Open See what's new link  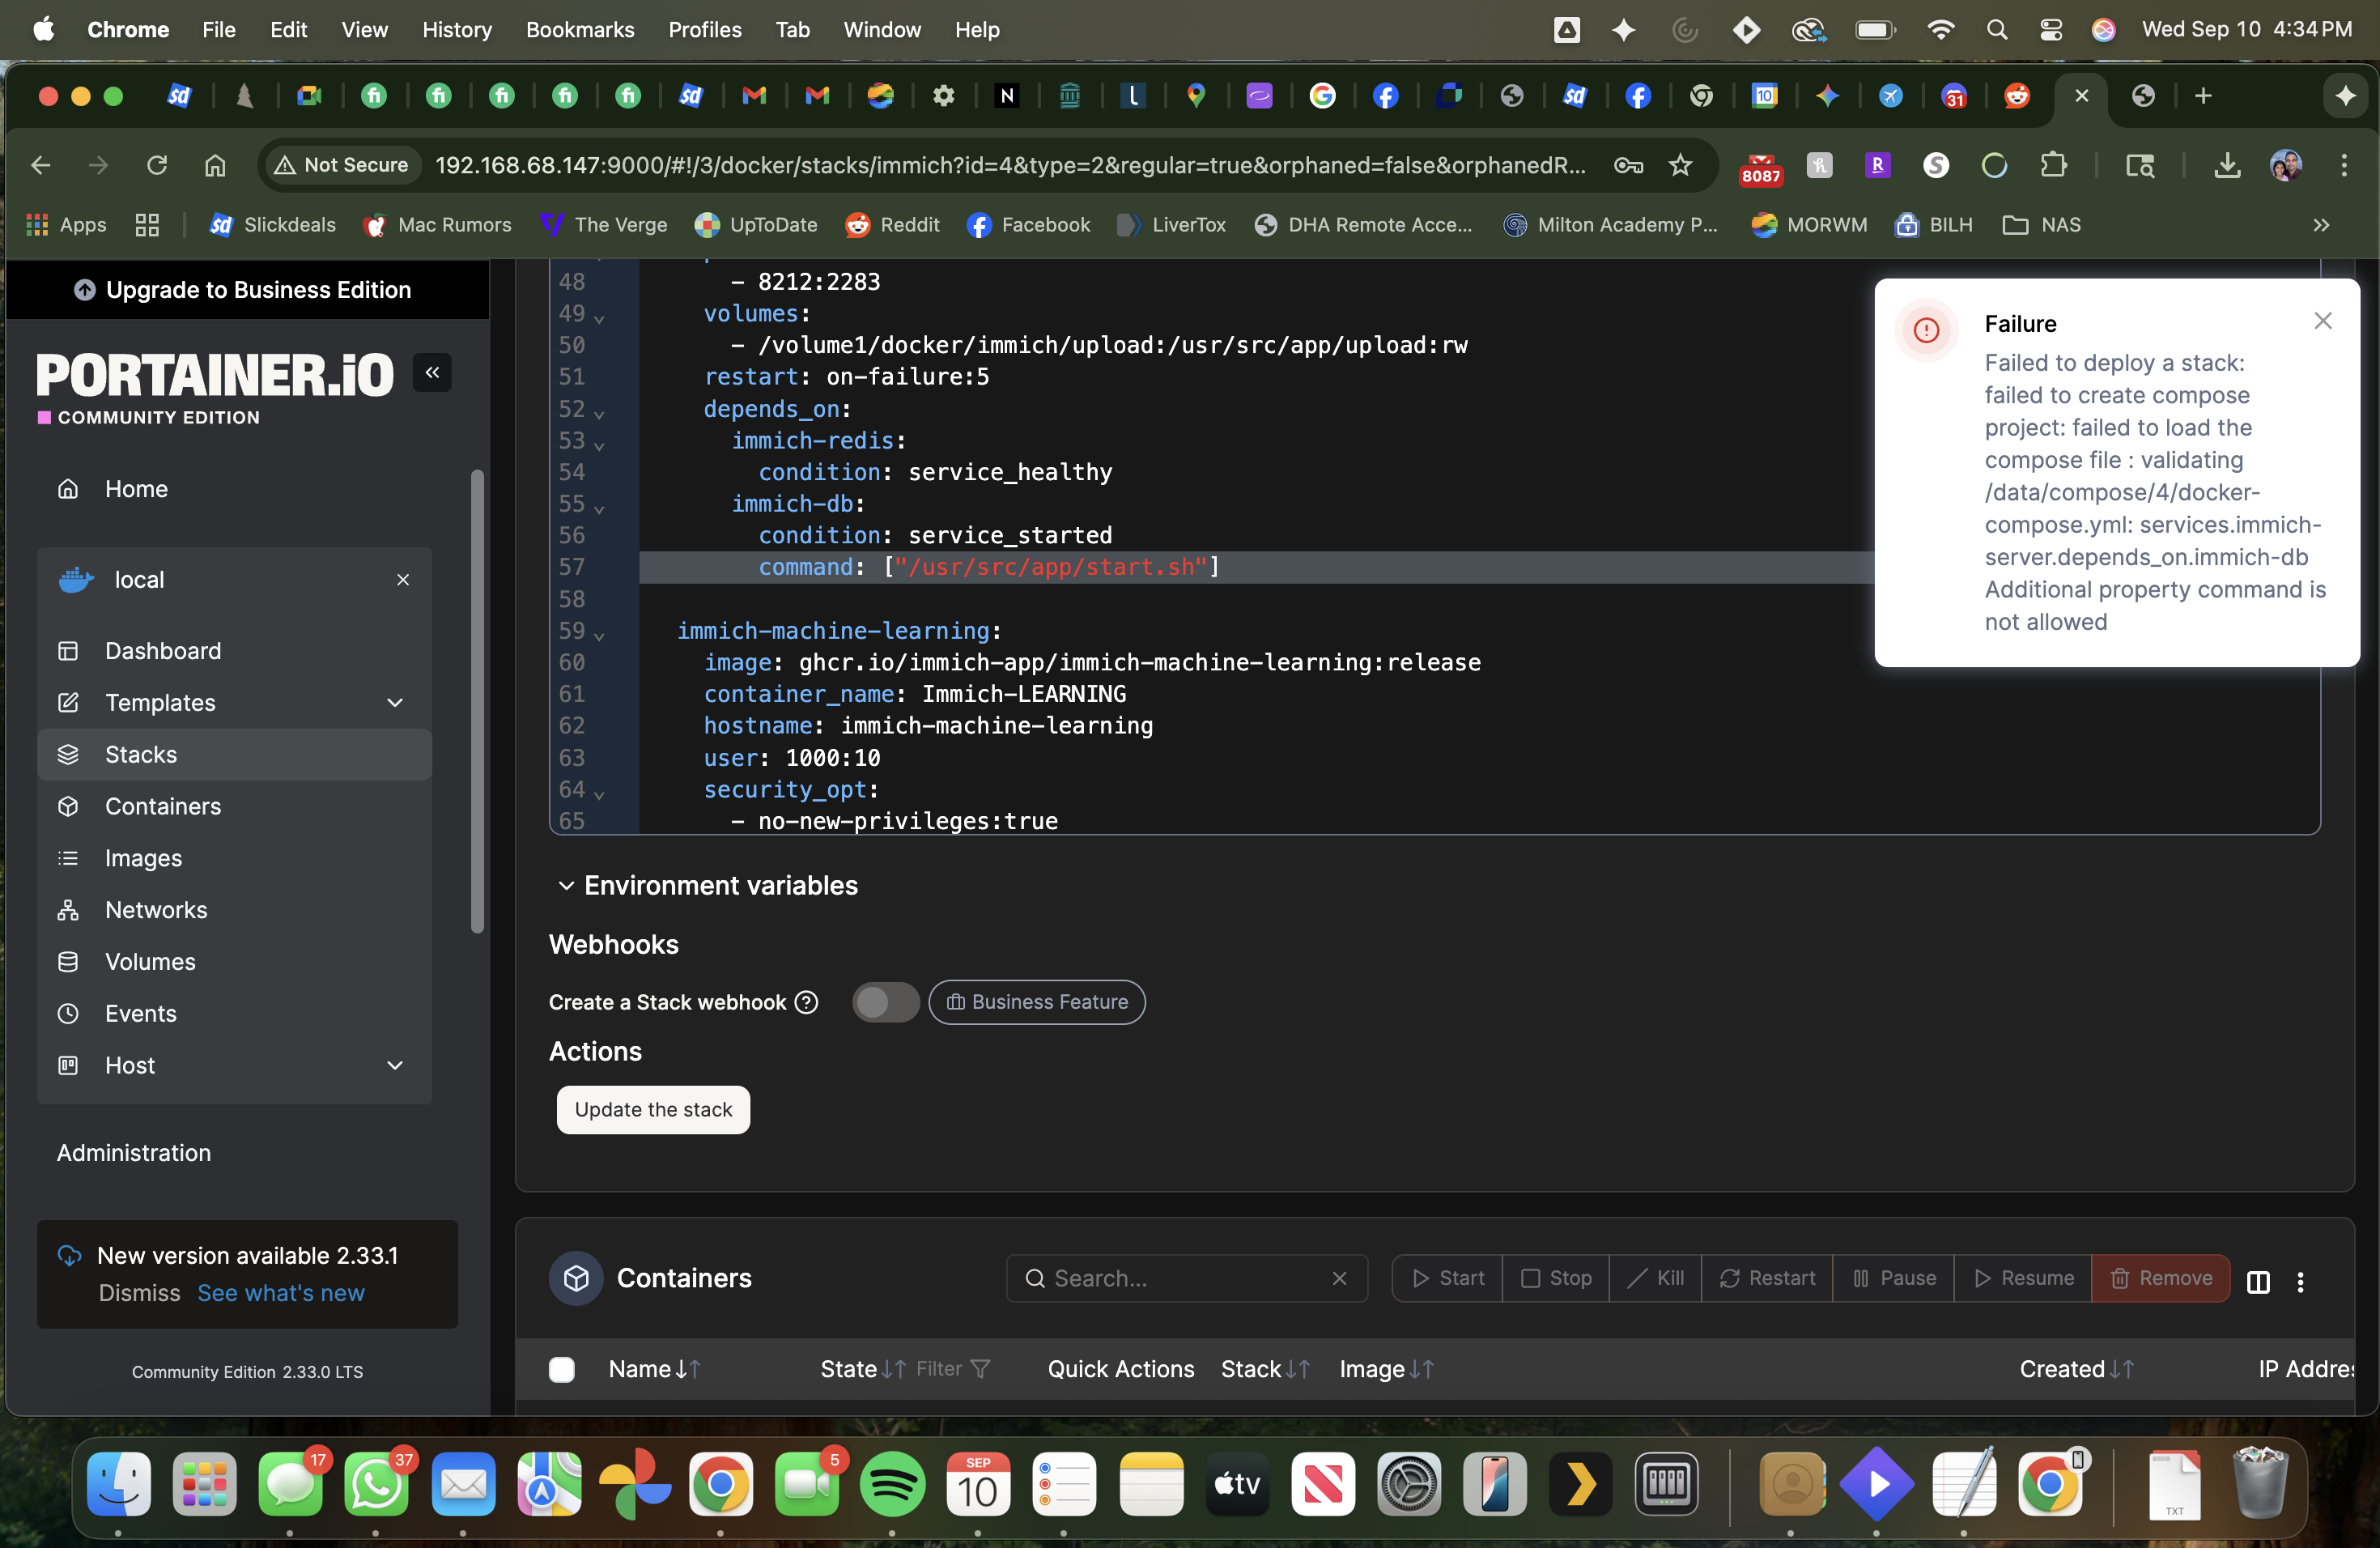(281, 1293)
